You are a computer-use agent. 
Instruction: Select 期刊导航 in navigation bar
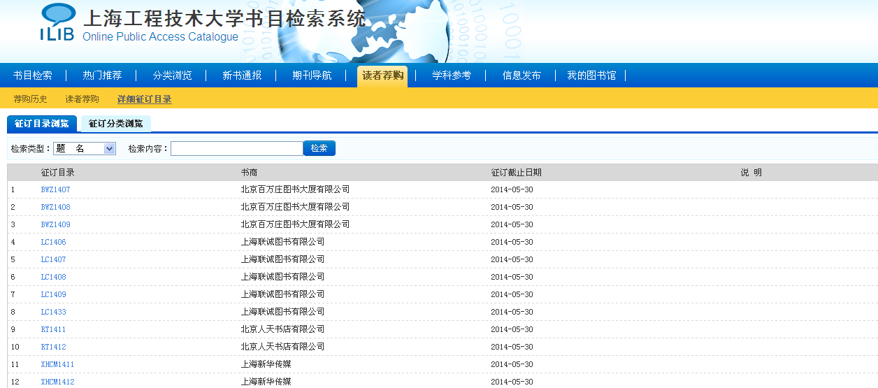click(312, 76)
